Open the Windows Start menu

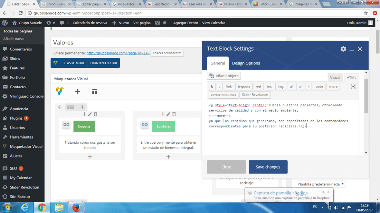pyautogui.click(x=7, y=208)
